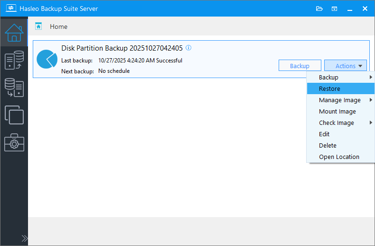Select Restore from Actions menu
Viewport: 375px width, 246px height.
pyautogui.click(x=340, y=88)
